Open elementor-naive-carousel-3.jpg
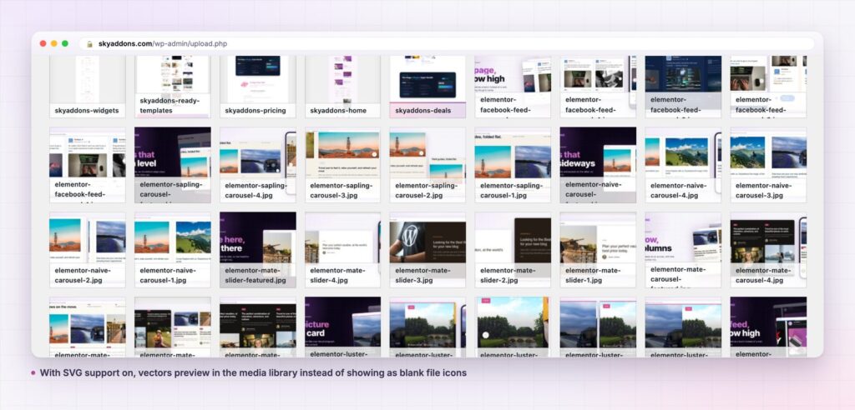The height and width of the screenshot is (410, 855). 768,165
